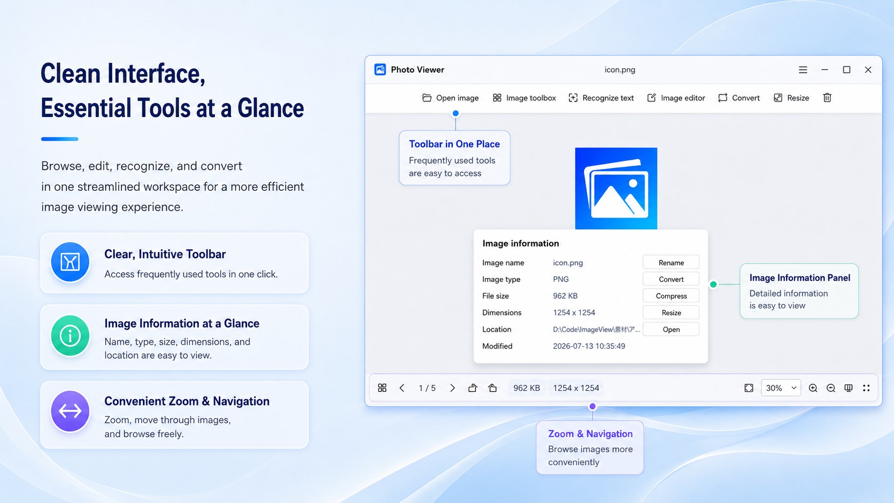The height and width of the screenshot is (503, 894).
Task: Click the 1 / 5 page counter
Action: 427,388
